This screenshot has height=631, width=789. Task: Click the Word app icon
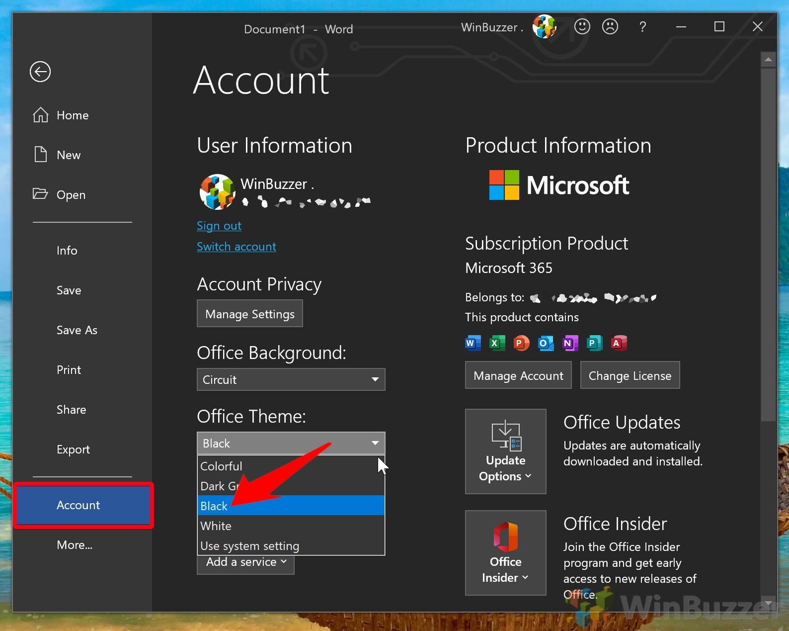click(x=473, y=343)
